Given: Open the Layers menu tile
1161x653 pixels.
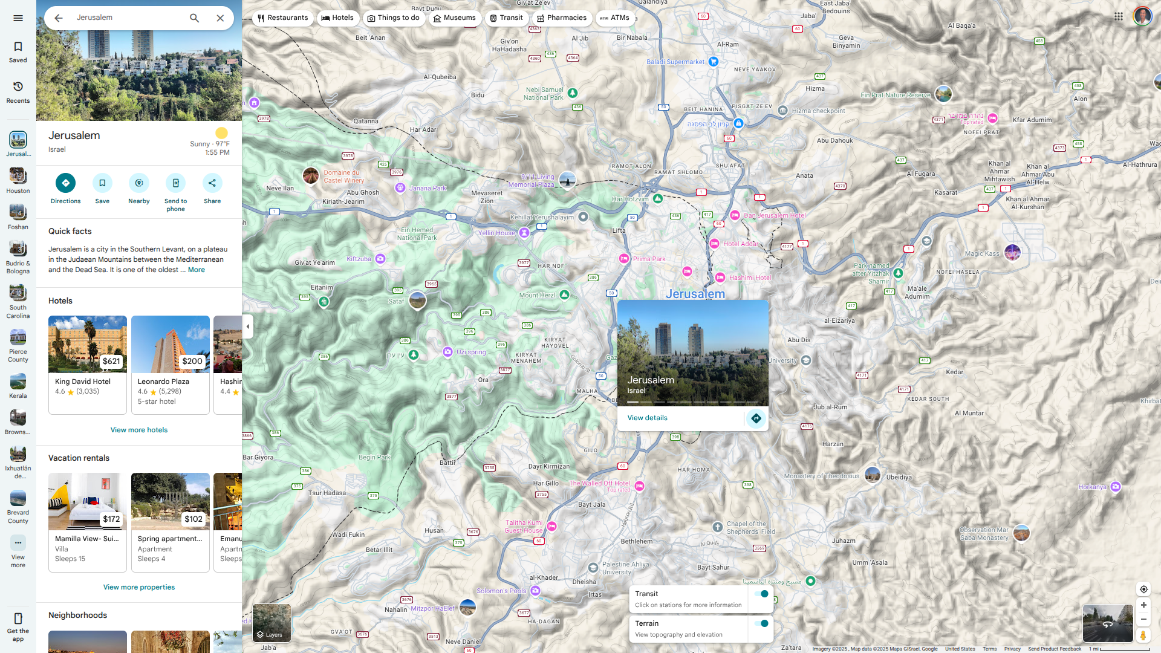Looking at the screenshot, I should pyautogui.click(x=272, y=623).
